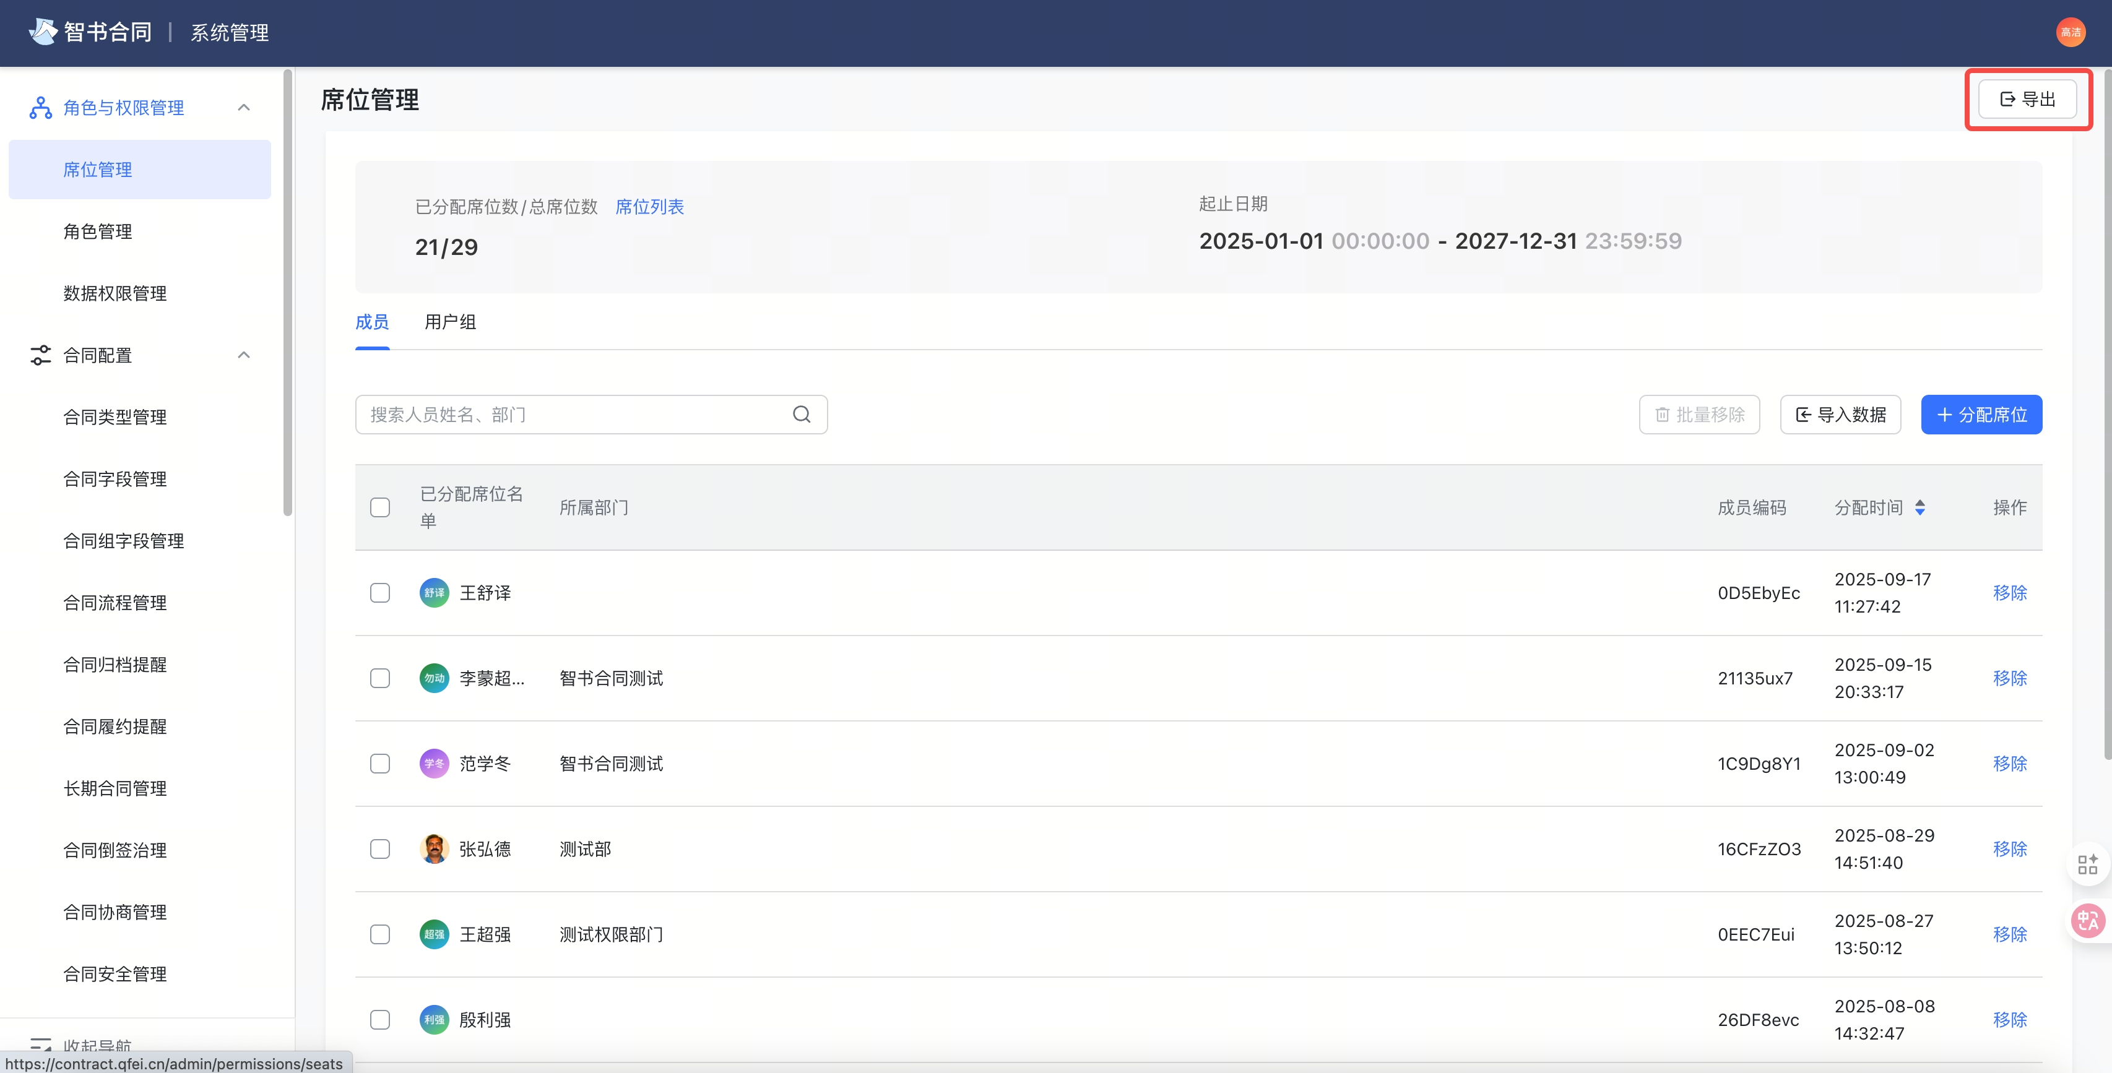Click the search magnifier icon
The width and height of the screenshot is (2112, 1073).
point(801,415)
